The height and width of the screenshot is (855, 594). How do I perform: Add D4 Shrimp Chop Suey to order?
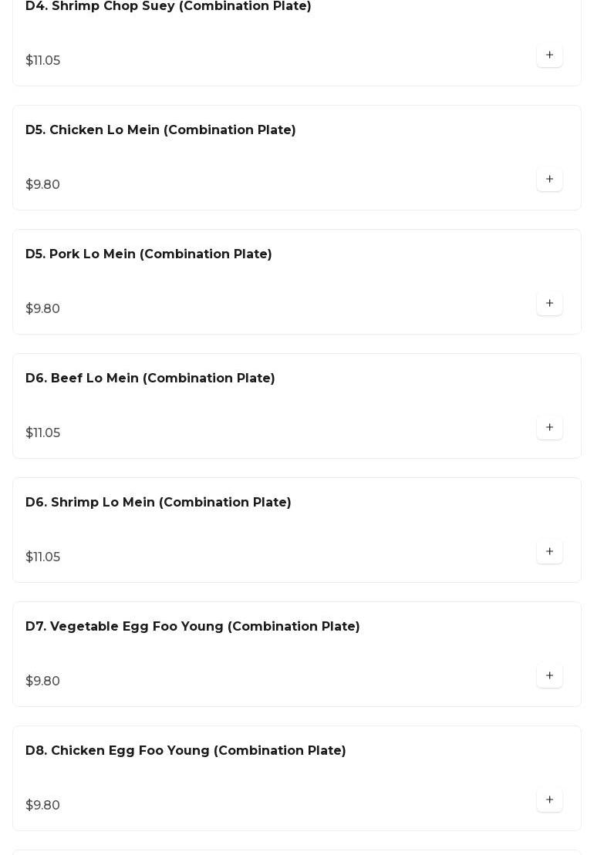coord(549,56)
